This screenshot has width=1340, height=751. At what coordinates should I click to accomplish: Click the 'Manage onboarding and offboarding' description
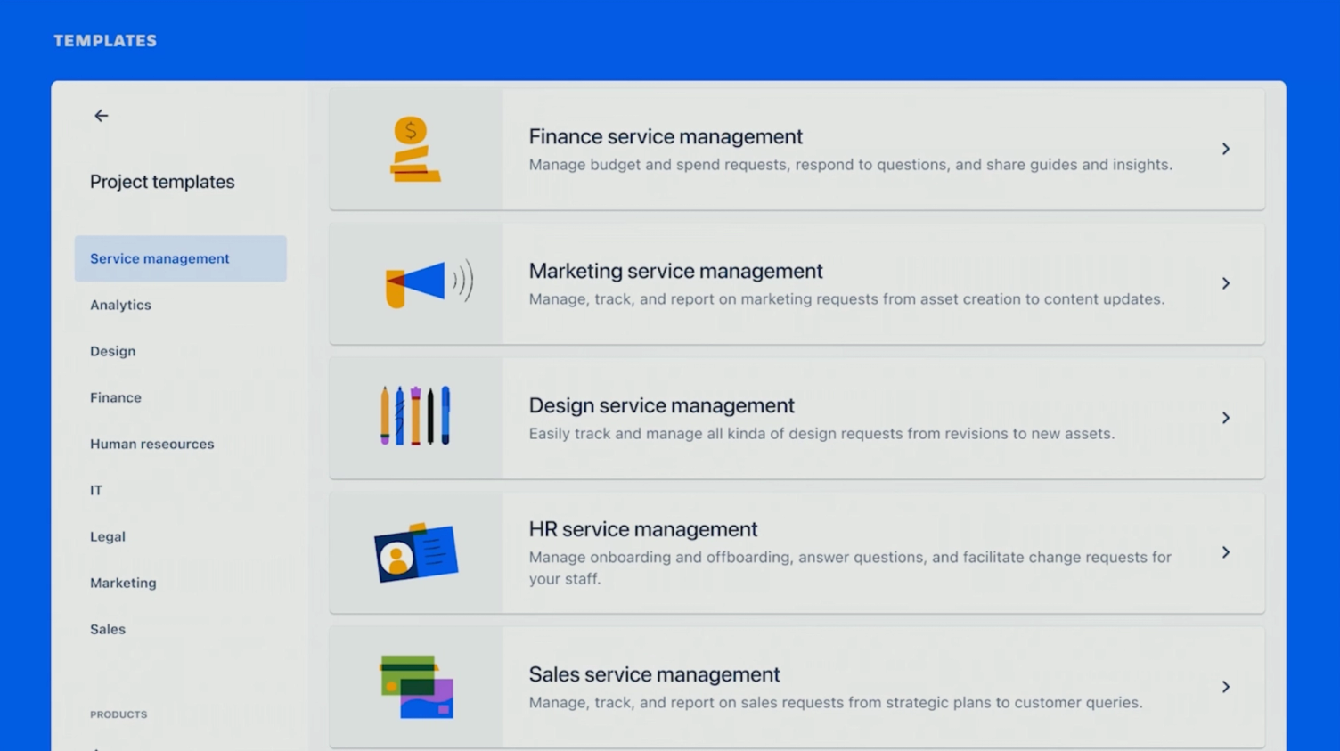(850, 567)
